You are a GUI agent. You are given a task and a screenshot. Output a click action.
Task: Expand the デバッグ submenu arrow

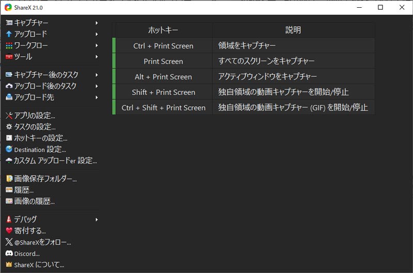(97, 219)
